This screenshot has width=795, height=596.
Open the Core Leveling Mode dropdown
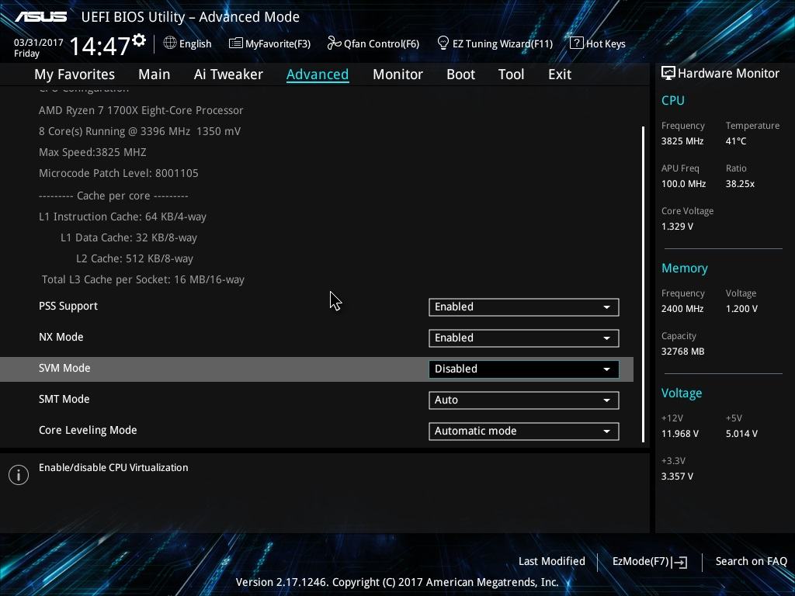point(524,431)
